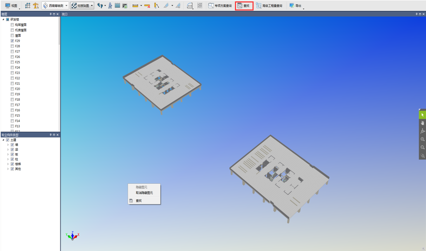Select the green arrow pointer tool
Screen dimensions: 426x251
422,115
